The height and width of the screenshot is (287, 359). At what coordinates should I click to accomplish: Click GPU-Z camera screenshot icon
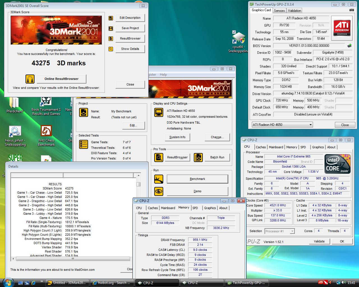351,10
